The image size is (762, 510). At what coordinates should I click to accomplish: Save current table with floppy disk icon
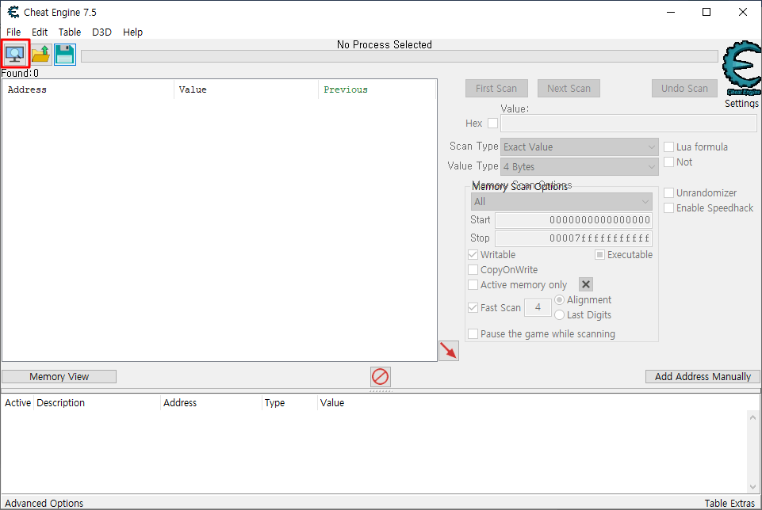click(65, 55)
